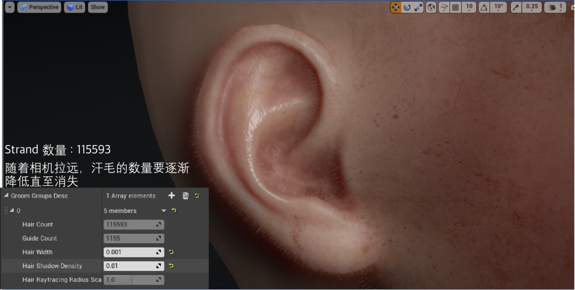Click the Hair Count value field
Viewport: 575px width, 290px height.
(x=134, y=225)
